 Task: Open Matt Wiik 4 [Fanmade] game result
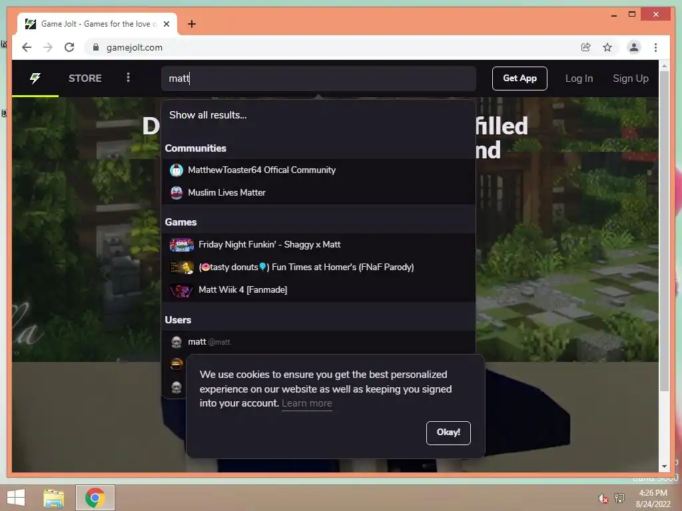[x=318, y=290]
